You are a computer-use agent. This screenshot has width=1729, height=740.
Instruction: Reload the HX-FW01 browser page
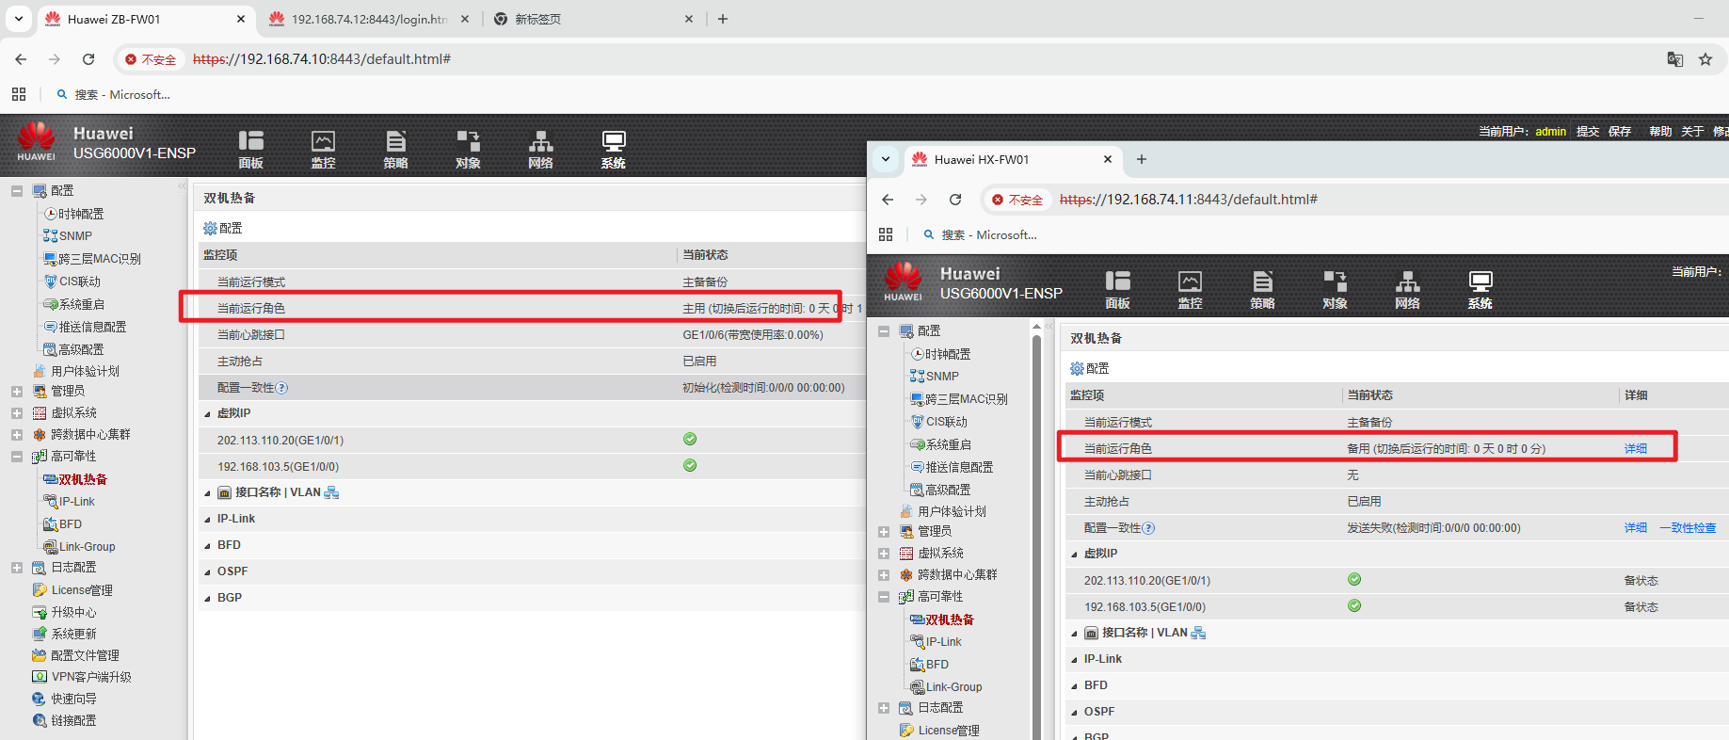pyautogui.click(x=955, y=200)
